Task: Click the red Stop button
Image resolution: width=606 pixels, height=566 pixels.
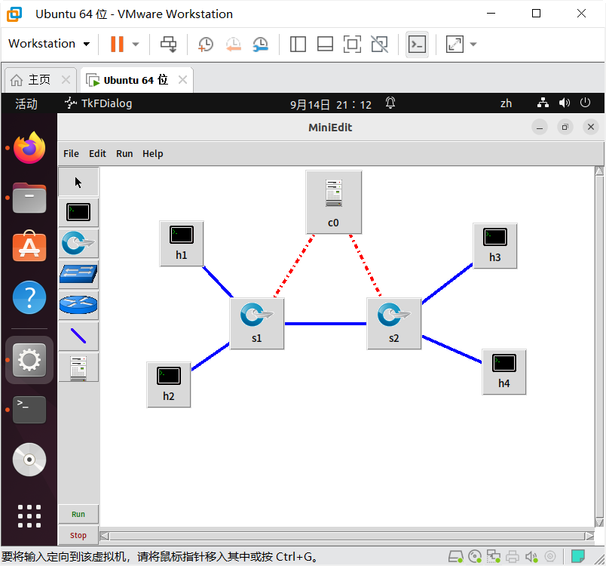Action: 78,536
